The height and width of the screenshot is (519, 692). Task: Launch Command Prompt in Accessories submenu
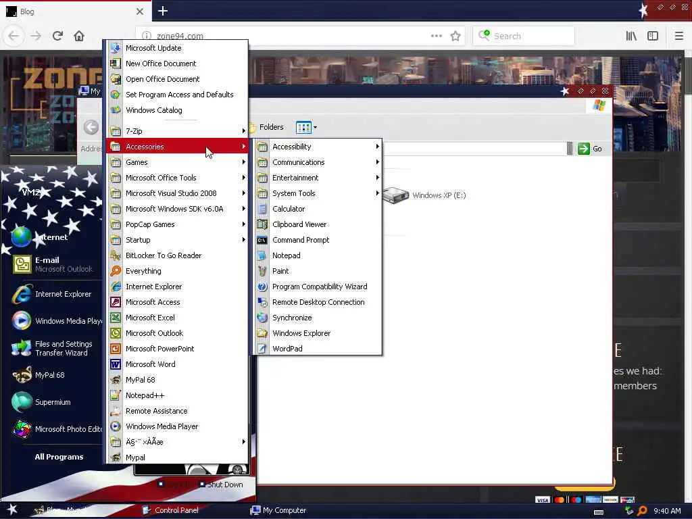pyautogui.click(x=318, y=240)
